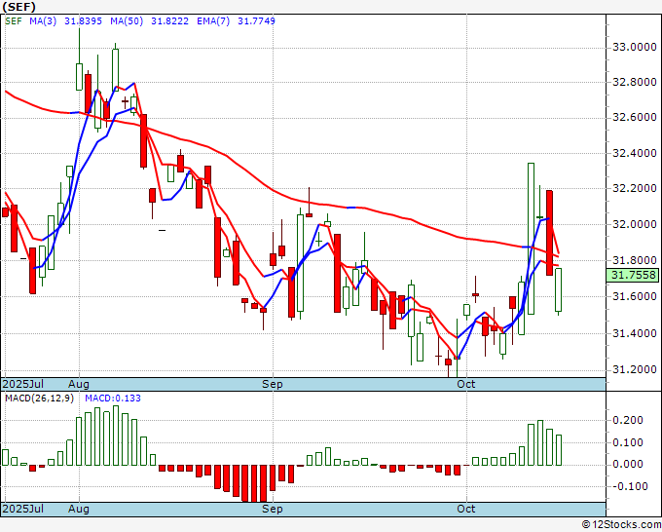Click the 2025Jul label on price chart axis
Screen dimensions: 662x532
coord(22,384)
